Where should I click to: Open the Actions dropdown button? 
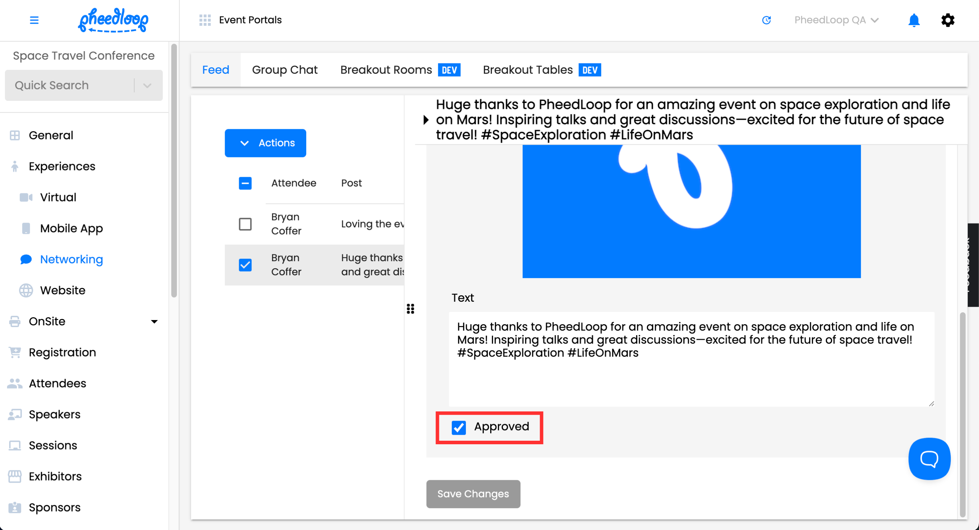(x=265, y=143)
